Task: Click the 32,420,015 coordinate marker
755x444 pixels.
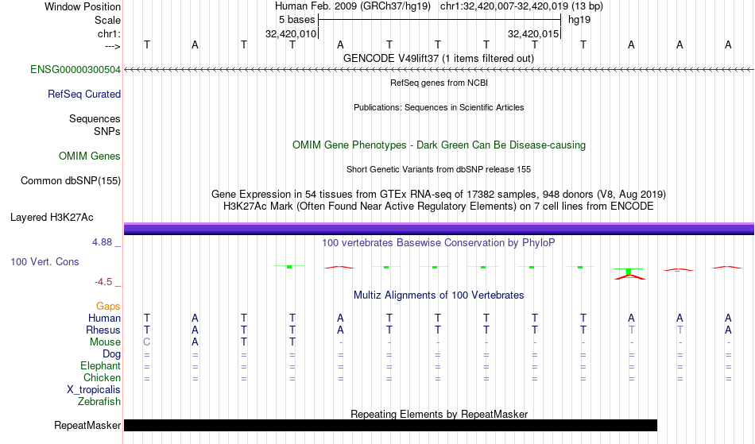Action: [x=533, y=33]
